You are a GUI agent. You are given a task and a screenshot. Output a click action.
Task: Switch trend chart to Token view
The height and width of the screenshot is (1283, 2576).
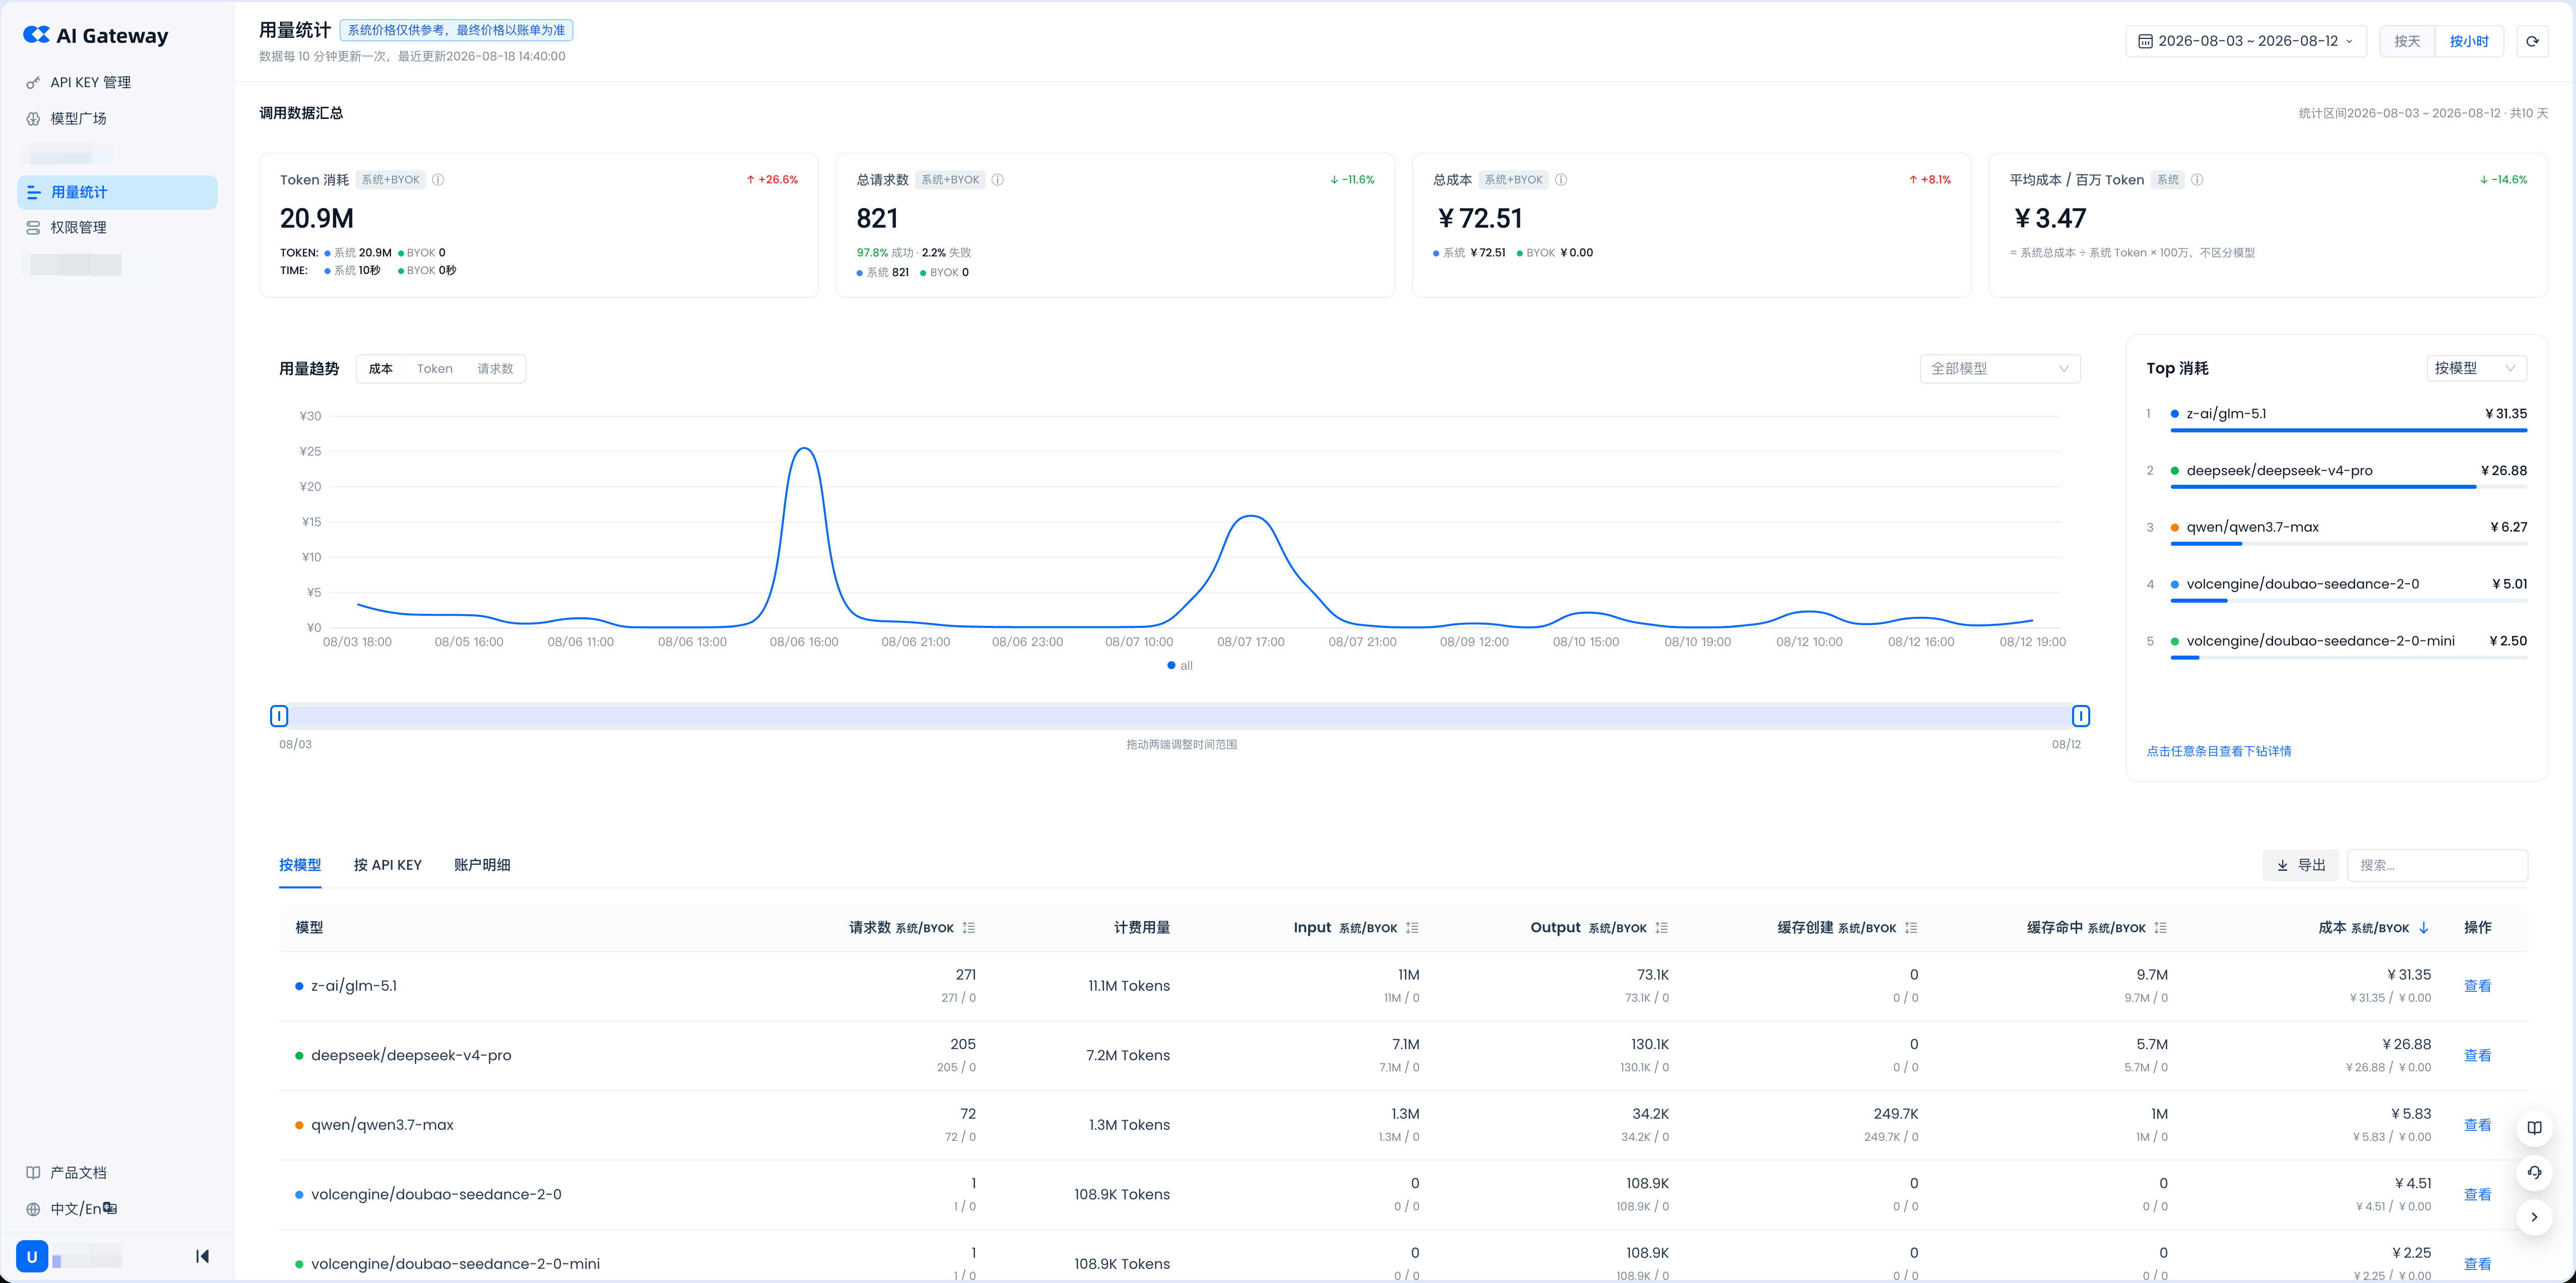434,369
